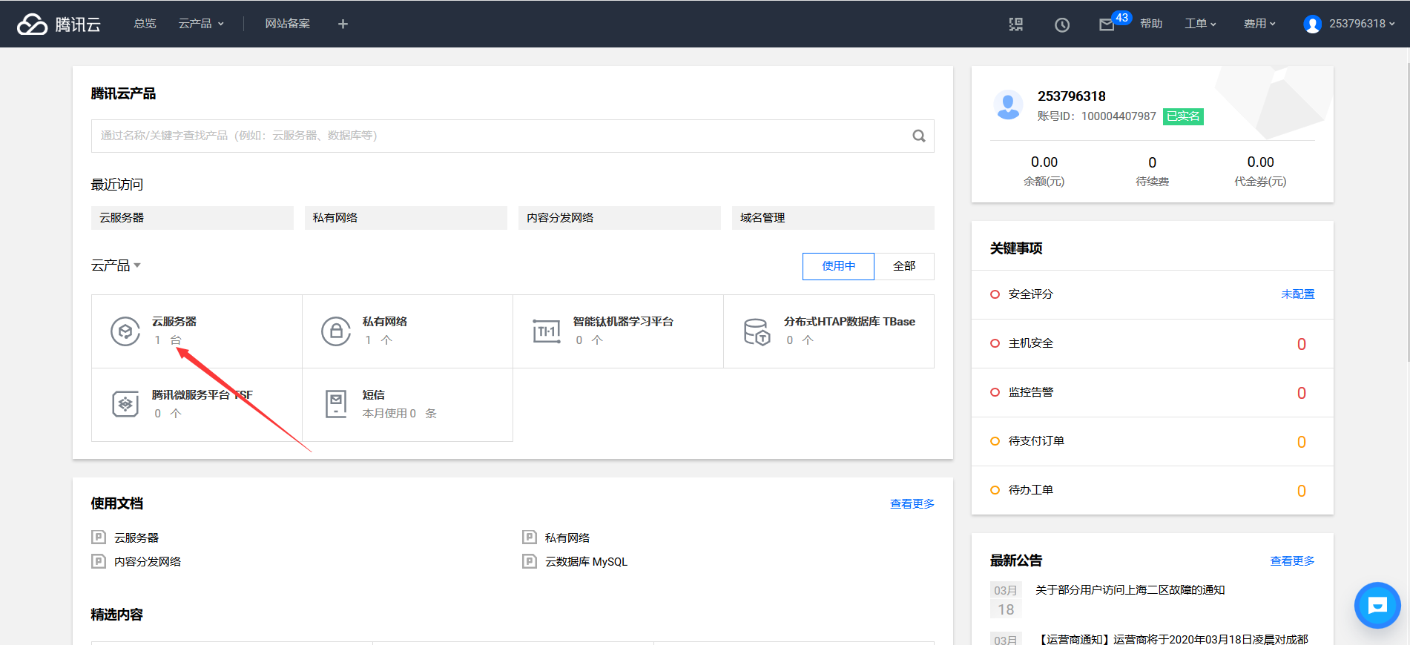
Task: Click the Tencent Cloud logo
Action: (59, 24)
